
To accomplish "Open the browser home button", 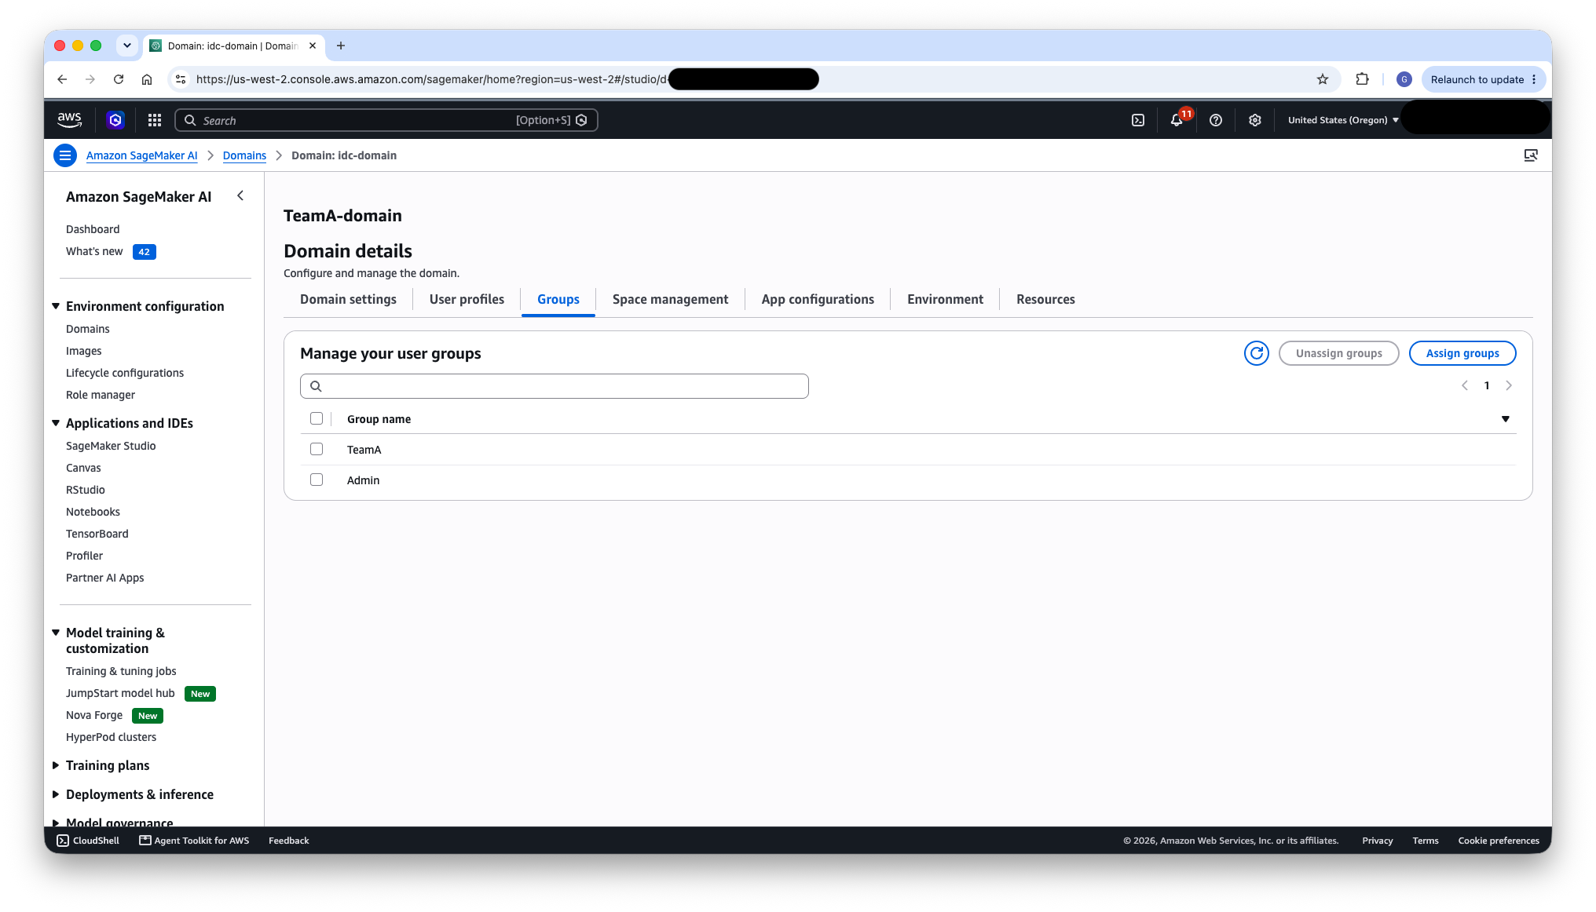I will [147, 79].
